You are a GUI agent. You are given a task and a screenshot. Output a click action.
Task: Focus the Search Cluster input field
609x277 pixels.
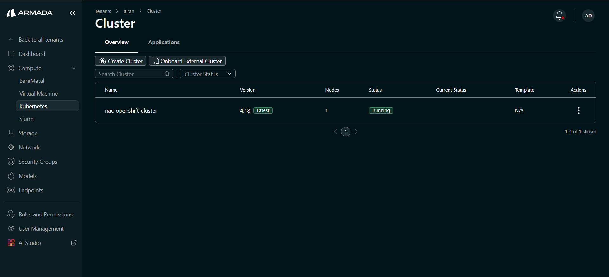pos(130,74)
